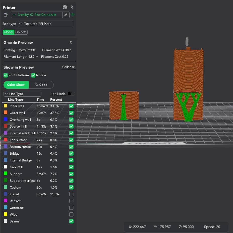Screen dimensions: 233x233
Task: Click the Outer wall orange color swatch
Action: [5, 113]
